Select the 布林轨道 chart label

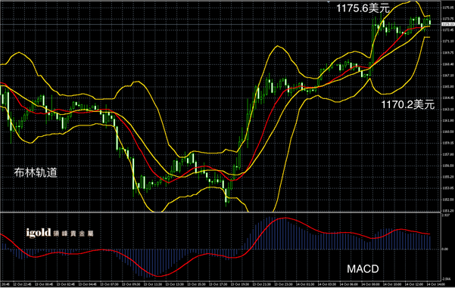[x=36, y=172]
